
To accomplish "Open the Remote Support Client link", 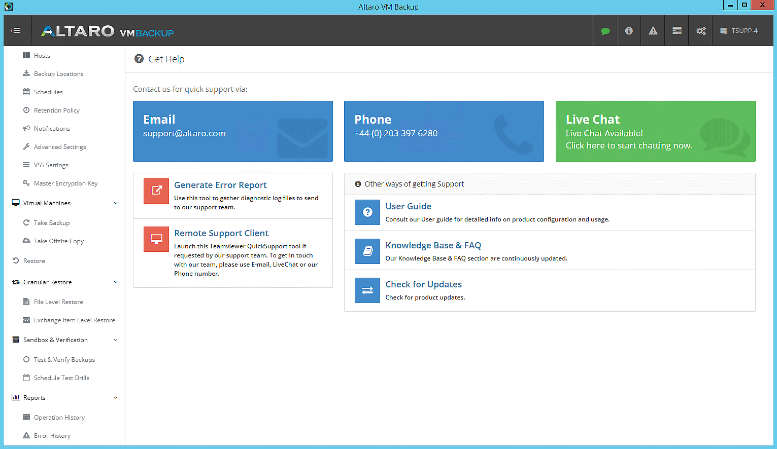I will pyautogui.click(x=221, y=233).
